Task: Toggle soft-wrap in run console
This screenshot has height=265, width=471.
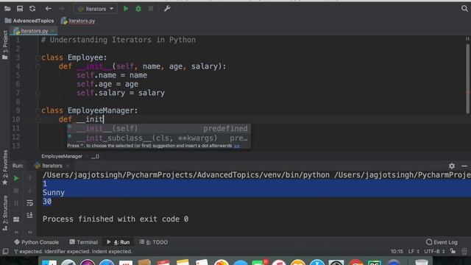Action: point(29,203)
